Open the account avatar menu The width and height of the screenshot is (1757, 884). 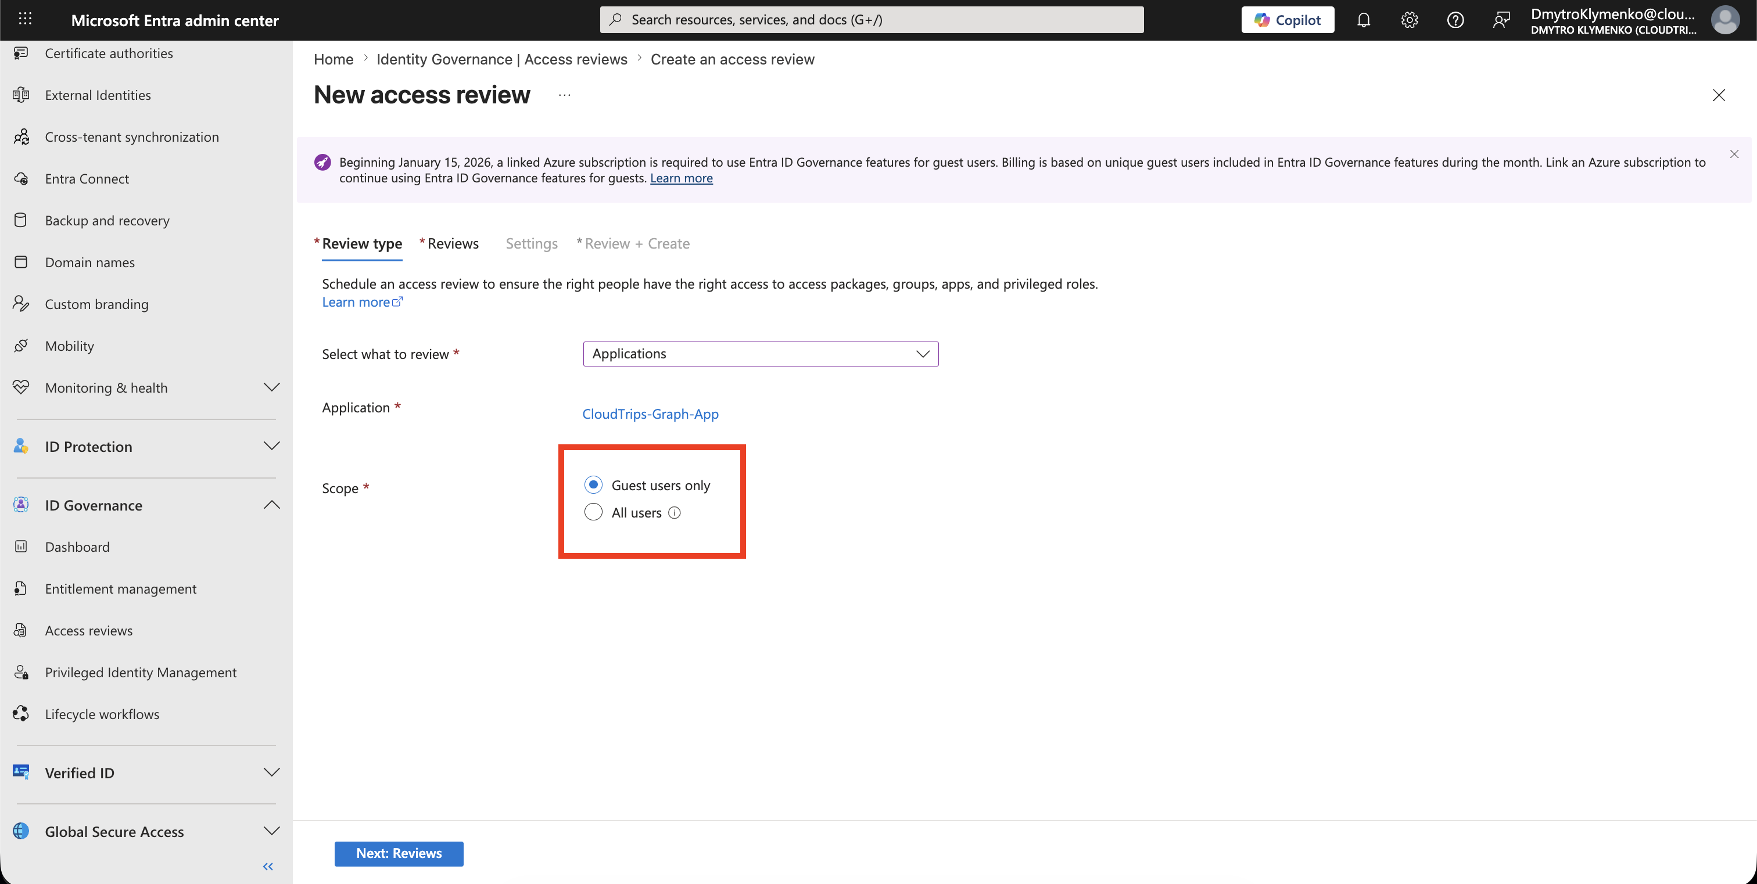pos(1724,20)
